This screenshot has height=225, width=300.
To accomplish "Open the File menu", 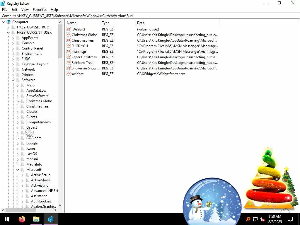I will point(5,10).
